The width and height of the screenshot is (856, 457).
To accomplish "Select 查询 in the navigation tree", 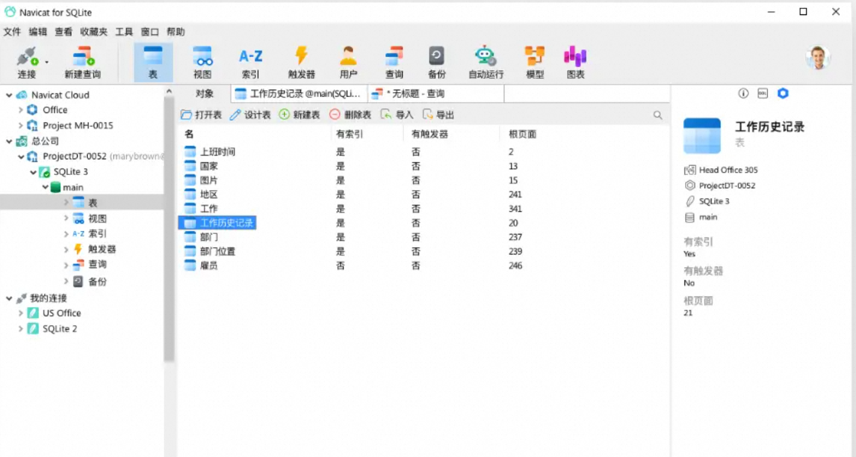I will tap(98, 265).
